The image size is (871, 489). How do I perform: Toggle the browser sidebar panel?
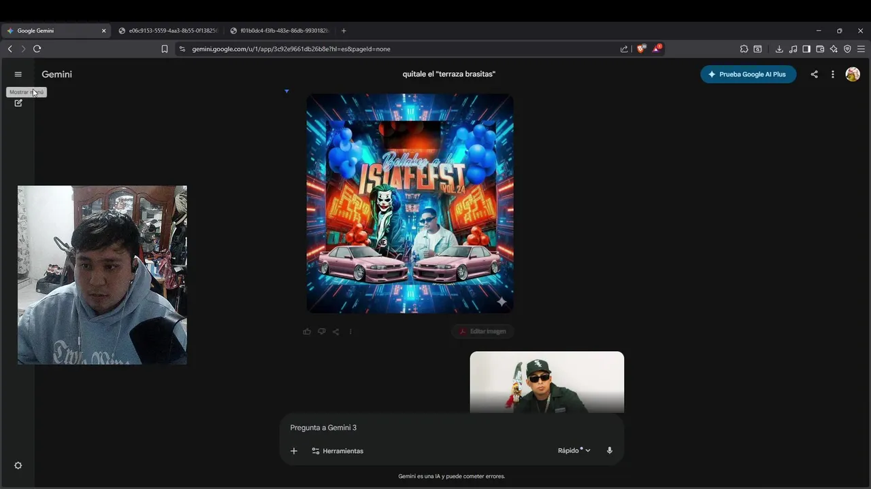806,49
